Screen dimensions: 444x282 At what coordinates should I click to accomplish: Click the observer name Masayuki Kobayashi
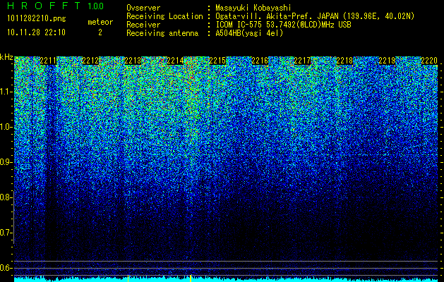(253, 8)
